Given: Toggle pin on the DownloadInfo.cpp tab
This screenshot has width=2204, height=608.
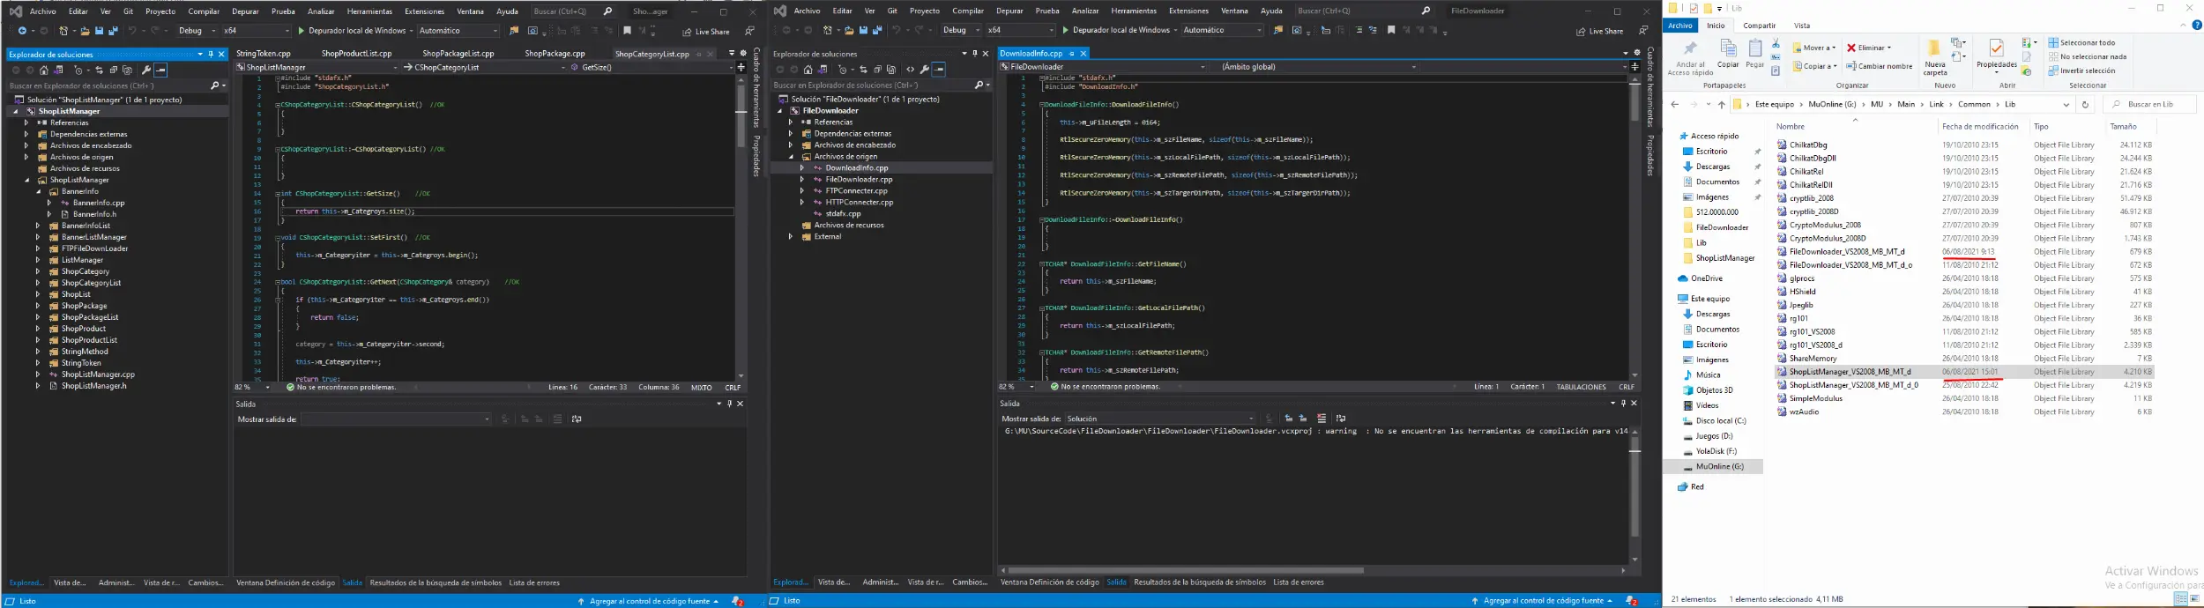Looking at the screenshot, I should pos(1072,54).
